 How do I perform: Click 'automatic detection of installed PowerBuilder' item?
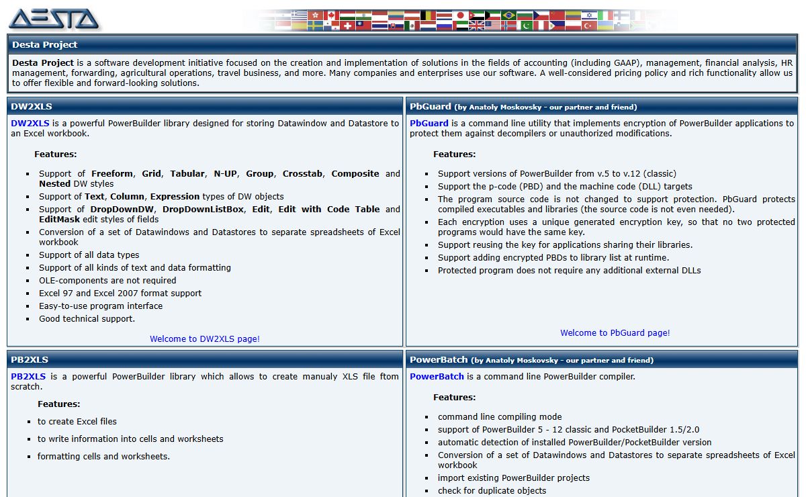coord(574,442)
